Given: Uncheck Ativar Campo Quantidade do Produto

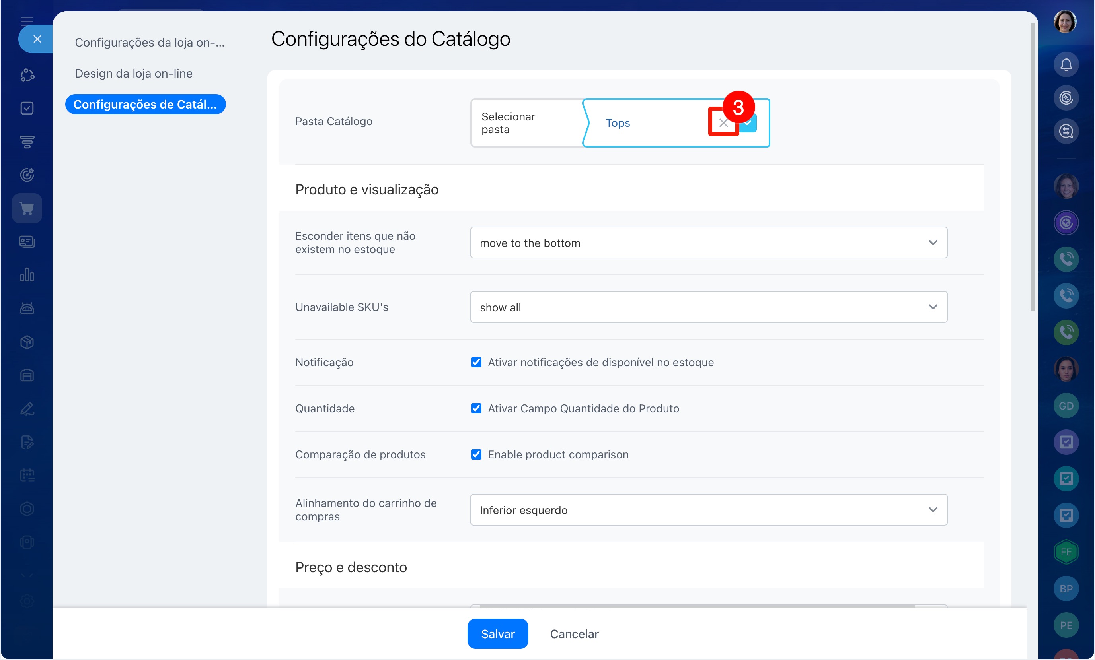Looking at the screenshot, I should [476, 409].
